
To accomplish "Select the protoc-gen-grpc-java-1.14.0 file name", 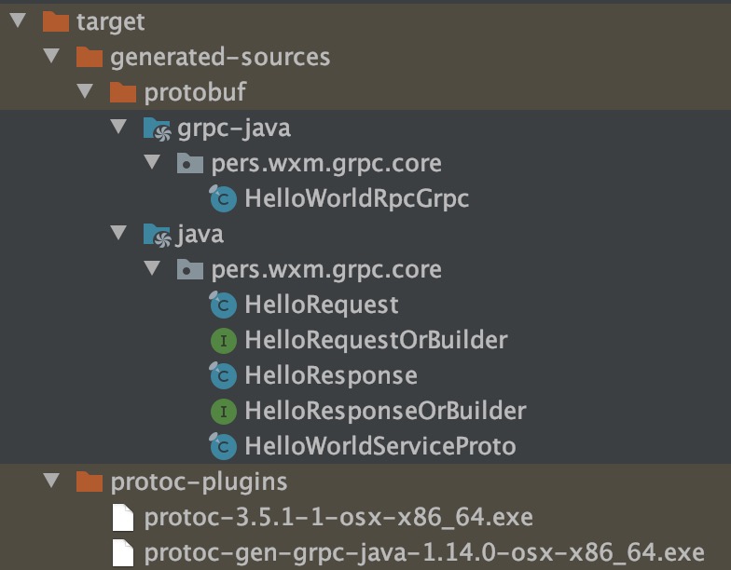I will click(424, 552).
